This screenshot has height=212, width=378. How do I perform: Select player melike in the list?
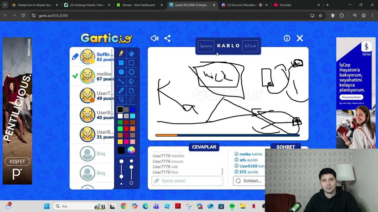coord(92,76)
